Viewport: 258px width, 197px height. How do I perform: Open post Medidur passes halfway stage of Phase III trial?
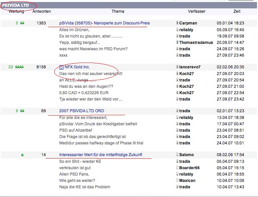(x=101, y=143)
